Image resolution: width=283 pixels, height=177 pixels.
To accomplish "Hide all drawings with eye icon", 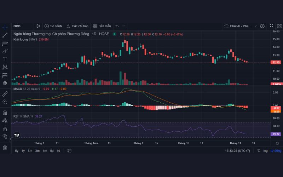I will (5, 136).
